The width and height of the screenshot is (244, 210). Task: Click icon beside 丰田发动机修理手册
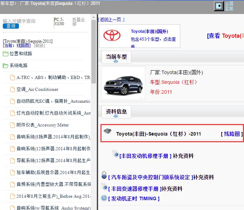[116, 154]
